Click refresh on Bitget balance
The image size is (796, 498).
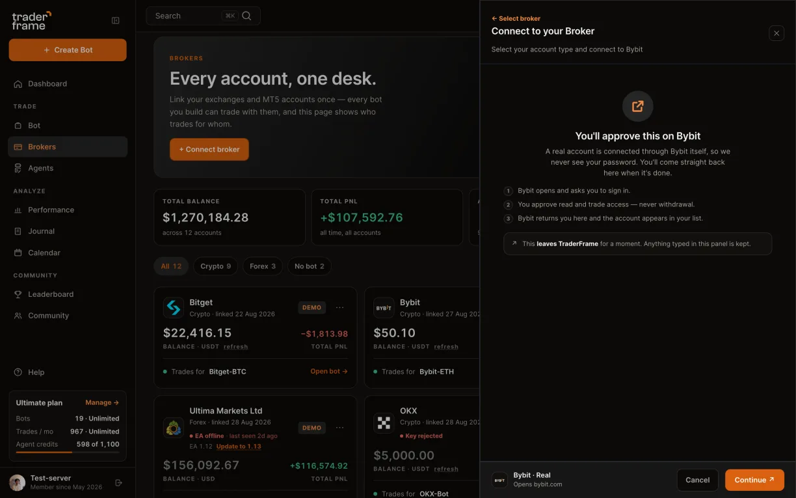(235, 347)
